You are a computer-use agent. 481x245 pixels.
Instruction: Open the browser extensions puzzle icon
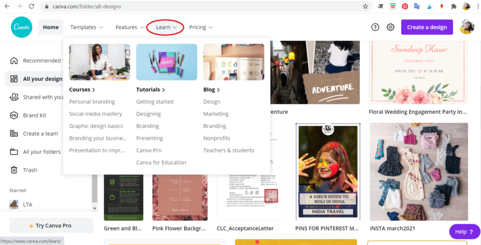pyautogui.click(x=454, y=6)
